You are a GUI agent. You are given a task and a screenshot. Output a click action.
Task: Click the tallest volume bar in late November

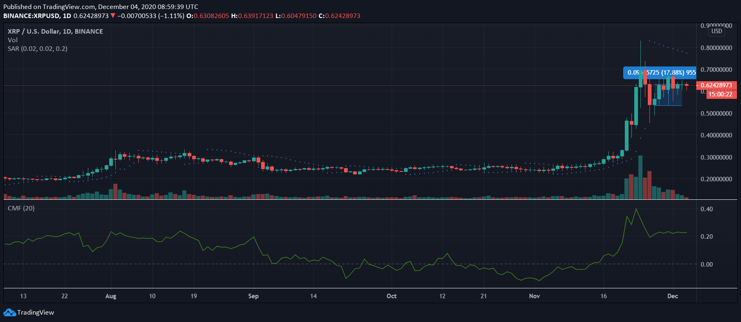[x=640, y=177]
